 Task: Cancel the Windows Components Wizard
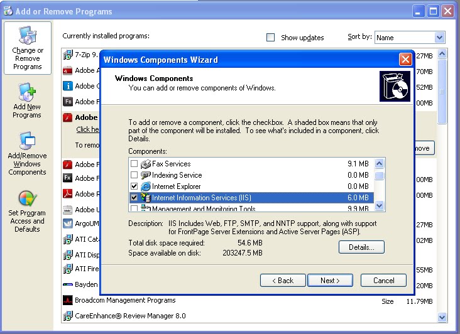pyautogui.click(x=383, y=281)
